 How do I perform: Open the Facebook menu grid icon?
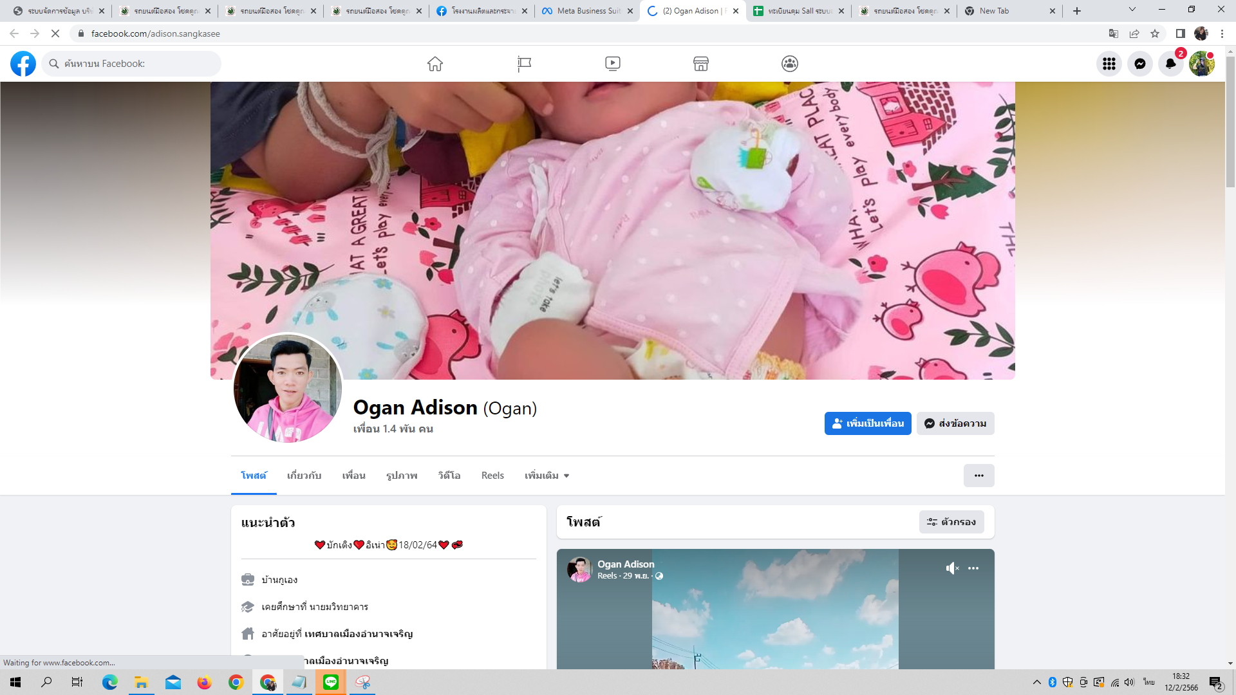tap(1109, 64)
